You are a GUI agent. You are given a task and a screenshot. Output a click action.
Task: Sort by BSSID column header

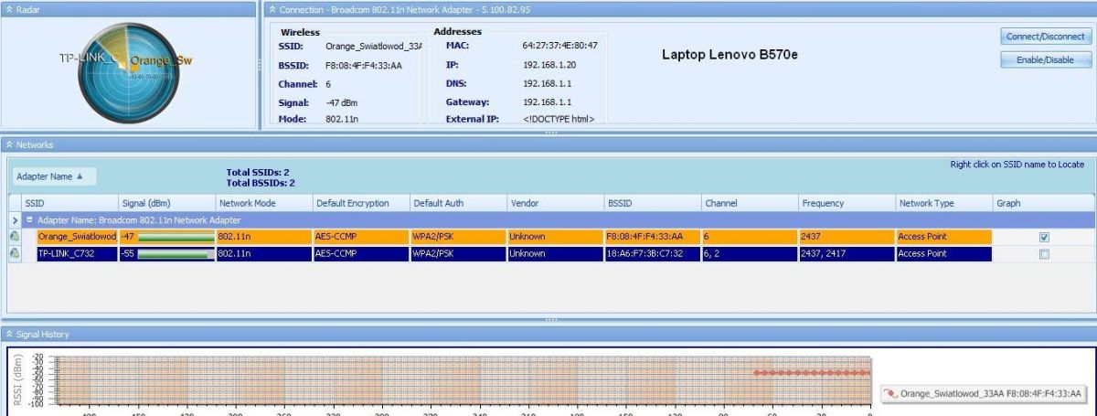pos(652,203)
